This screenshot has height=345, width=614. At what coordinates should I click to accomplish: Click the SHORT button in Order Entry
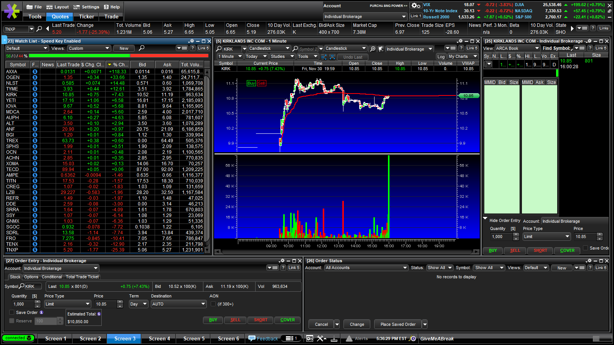[261, 320]
